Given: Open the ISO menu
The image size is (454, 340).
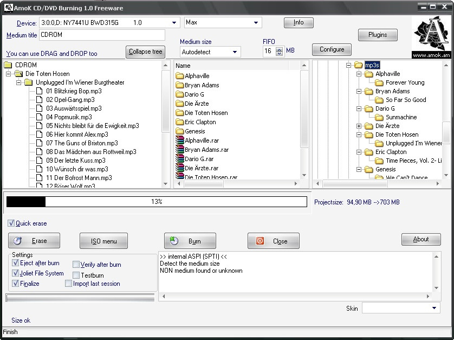Looking at the screenshot, I should 103,241.
